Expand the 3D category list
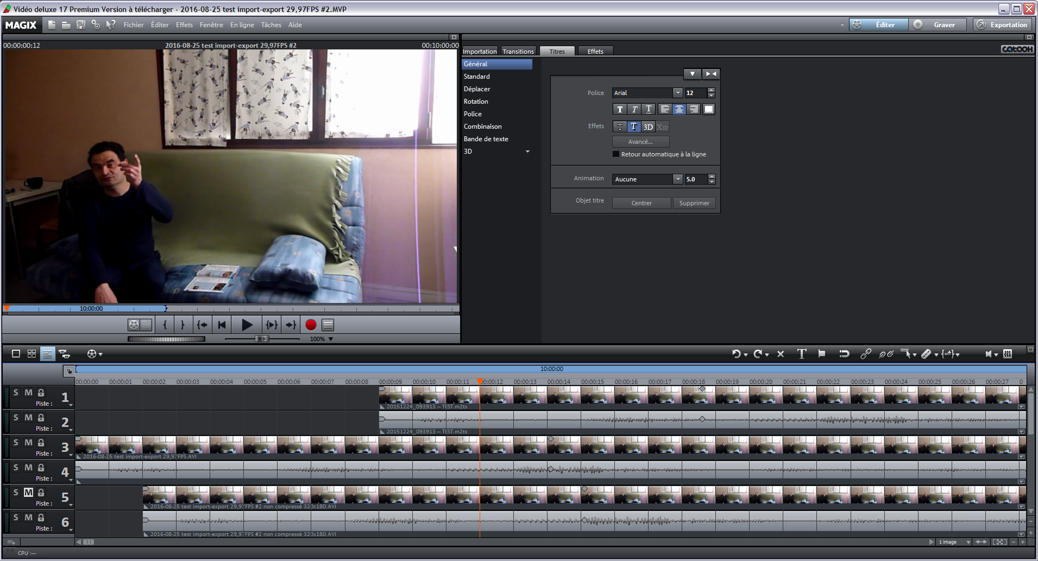This screenshot has width=1038, height=561. (x=527, y=152)
